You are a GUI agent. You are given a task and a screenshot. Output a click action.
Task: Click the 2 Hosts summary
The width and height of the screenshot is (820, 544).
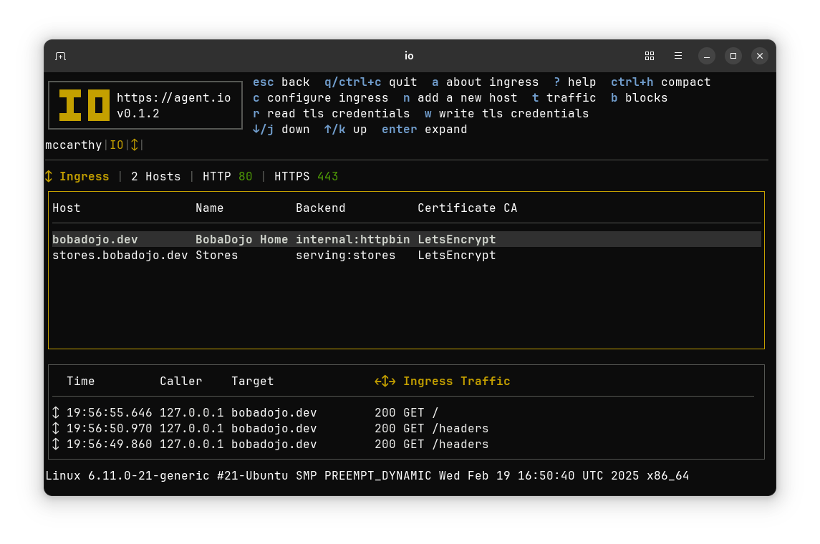pyautogui.click(x=156, y=177)
